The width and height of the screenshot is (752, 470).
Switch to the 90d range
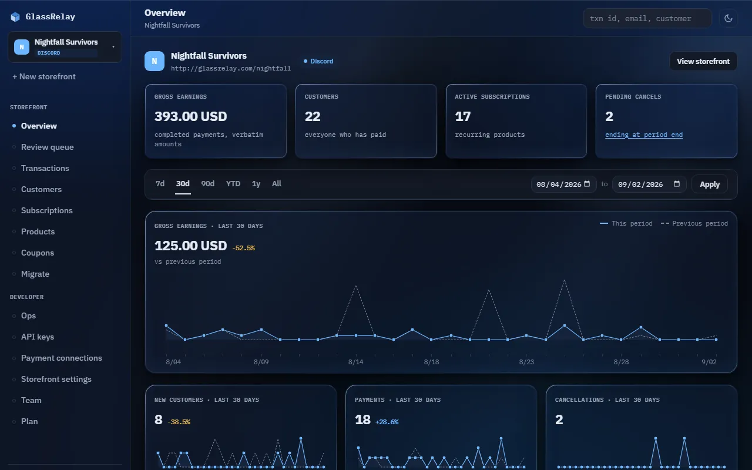(x=208, y=184)
